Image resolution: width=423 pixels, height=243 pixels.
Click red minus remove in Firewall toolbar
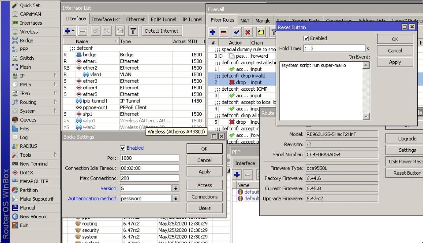224,32
